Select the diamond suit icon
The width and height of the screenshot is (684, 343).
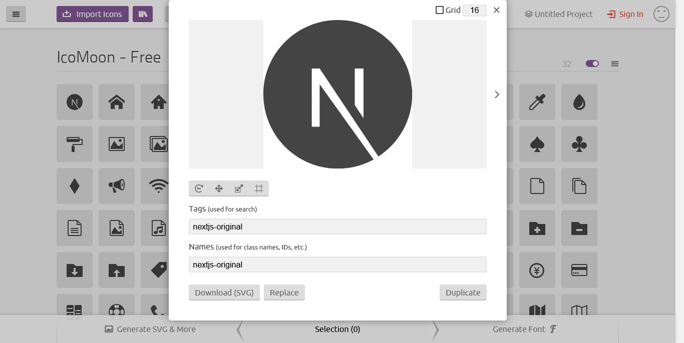(x=75, y=186)
